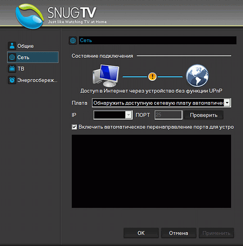Open the Плата network adapter dropdown
Image resolution: width=243 pixels, height=246 pixels.
[x=161, y=103]
